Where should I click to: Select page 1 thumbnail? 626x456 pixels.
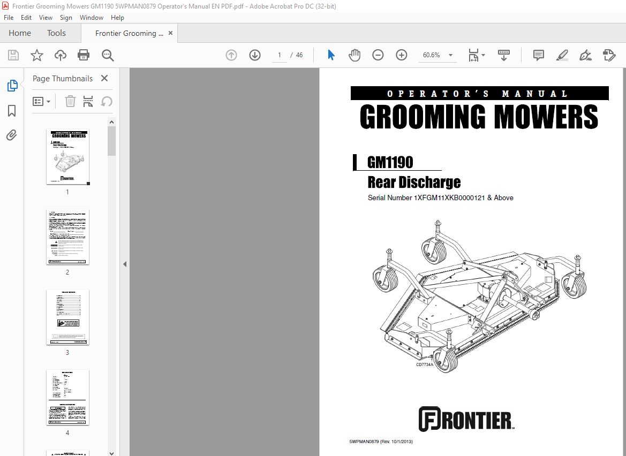click(68, 157)
